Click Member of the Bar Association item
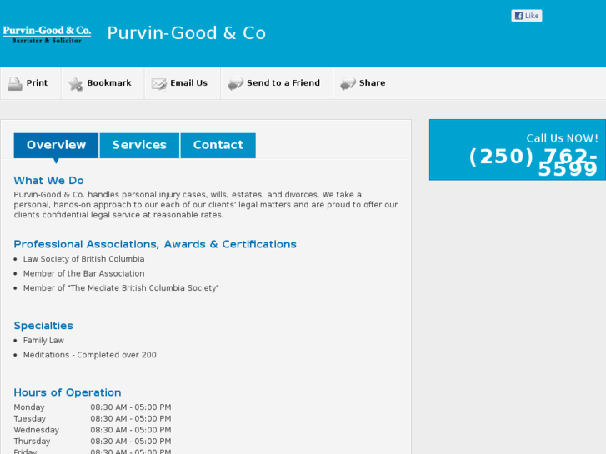The width and height of the screenshot is (606, 454). pyautogui.click(x=83, y=273)
